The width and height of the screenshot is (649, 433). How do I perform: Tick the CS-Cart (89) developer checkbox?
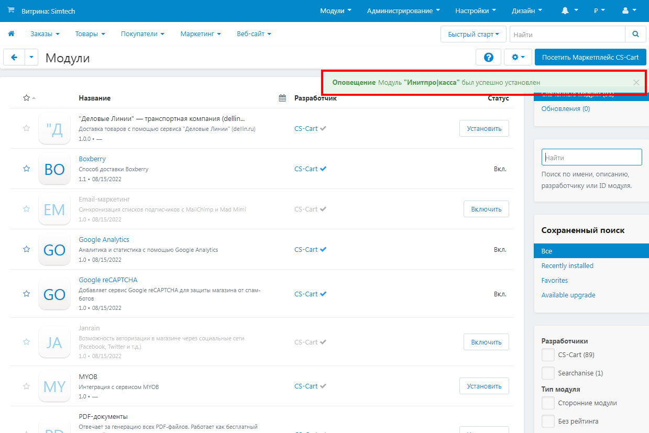[x=548, y=354]
